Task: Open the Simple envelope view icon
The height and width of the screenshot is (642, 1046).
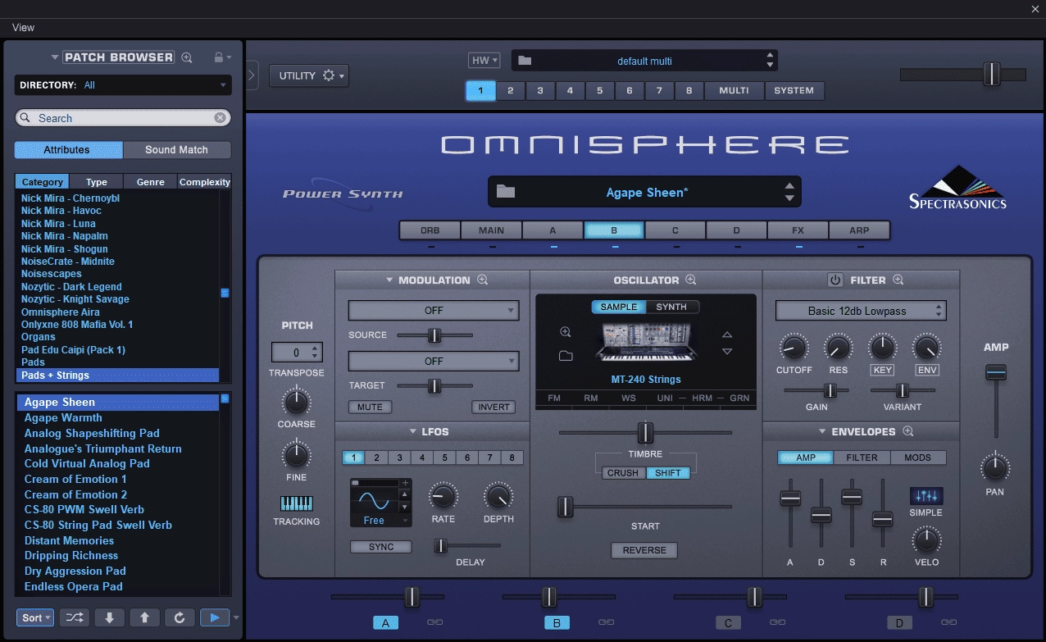Action: [x=925, y=496]
